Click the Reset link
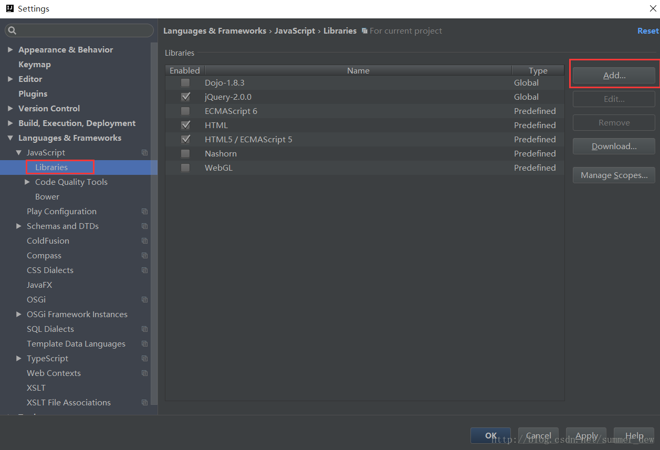 click(x=647, y=31)
